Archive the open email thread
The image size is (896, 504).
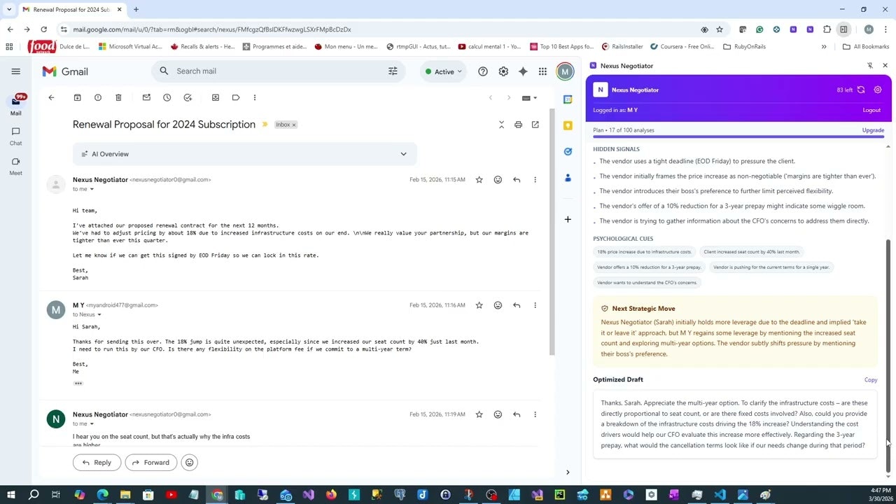coord(77,97)
